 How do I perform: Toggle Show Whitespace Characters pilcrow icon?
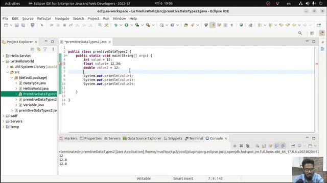coord(231,25)
